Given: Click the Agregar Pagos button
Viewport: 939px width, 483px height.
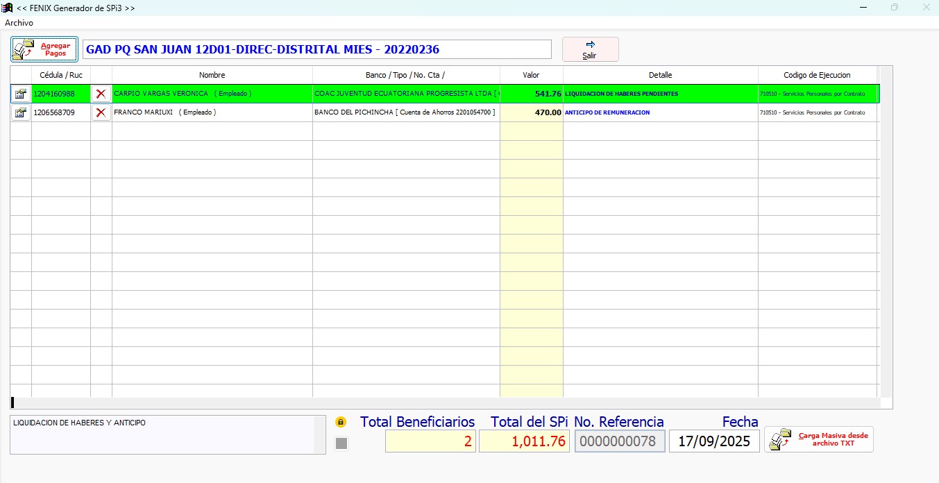Looking at the screenshot, I should [x=44, y=49].
